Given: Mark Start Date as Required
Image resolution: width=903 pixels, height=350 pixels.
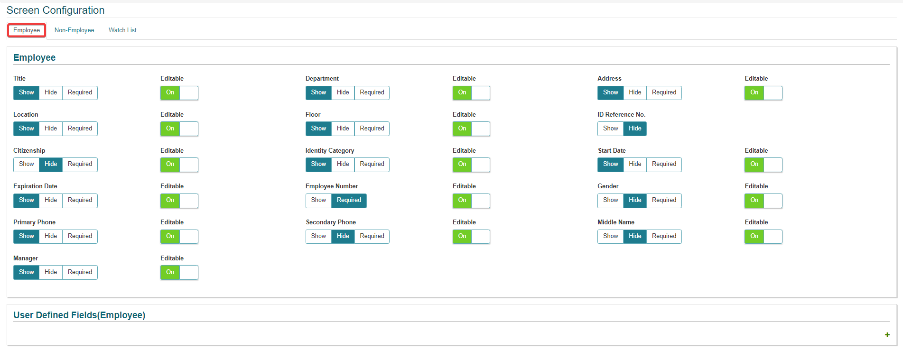Looking at the screenshot, I should click(x=663, y=165).
